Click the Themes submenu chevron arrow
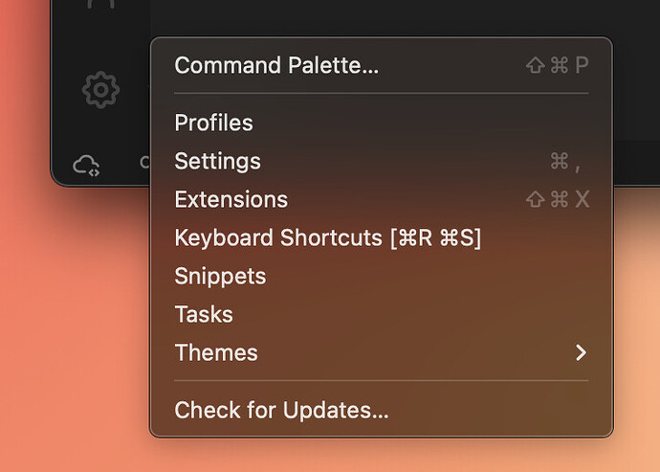660x472 pixels. coord(581,352)
